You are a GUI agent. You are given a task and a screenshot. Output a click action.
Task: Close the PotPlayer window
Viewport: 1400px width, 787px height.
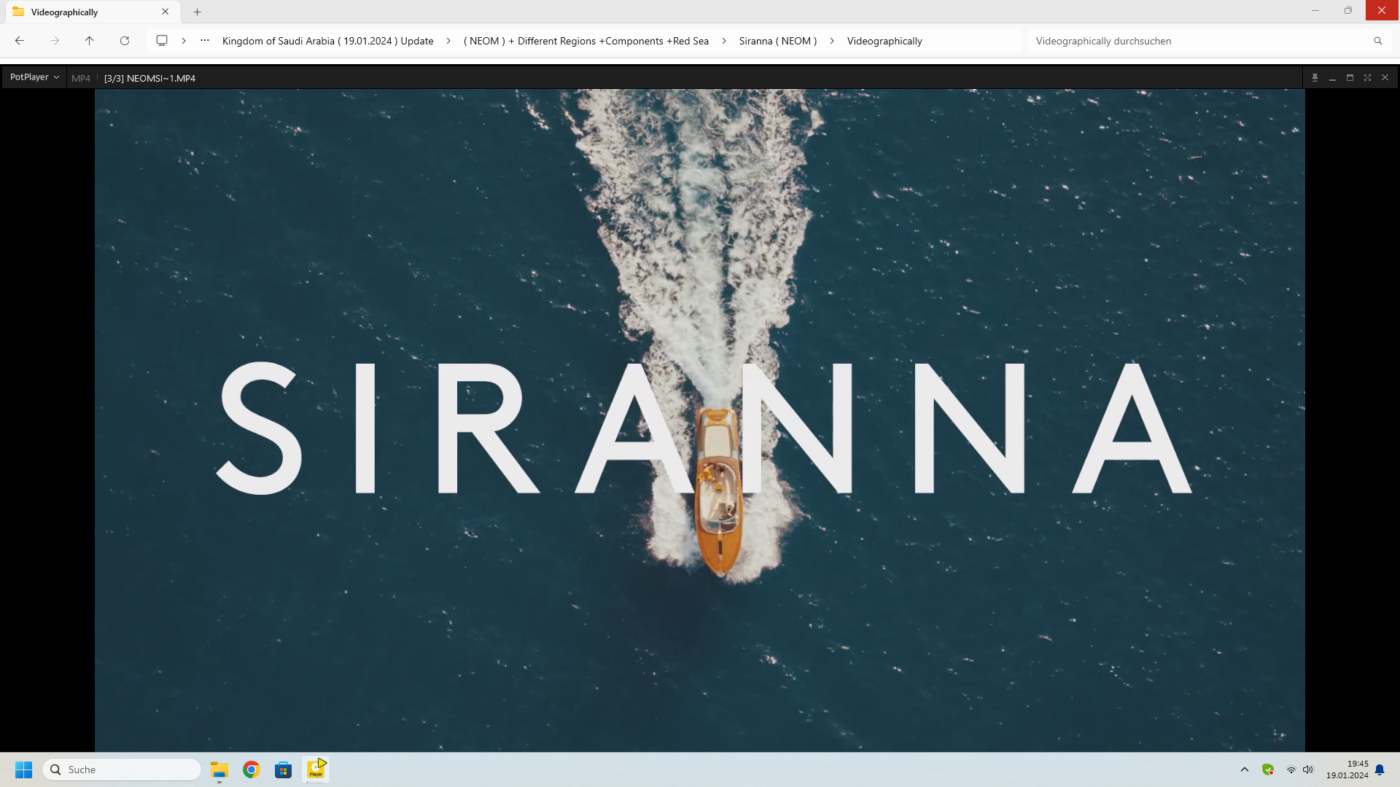point(1385,77)
